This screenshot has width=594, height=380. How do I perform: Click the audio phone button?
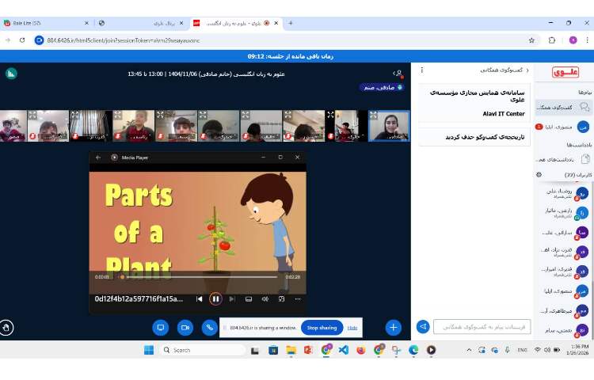click(210, 328)
